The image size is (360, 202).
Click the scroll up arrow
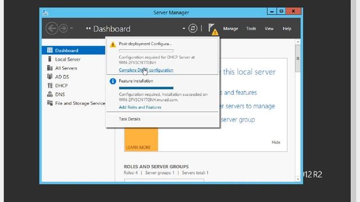click(298, 42)
